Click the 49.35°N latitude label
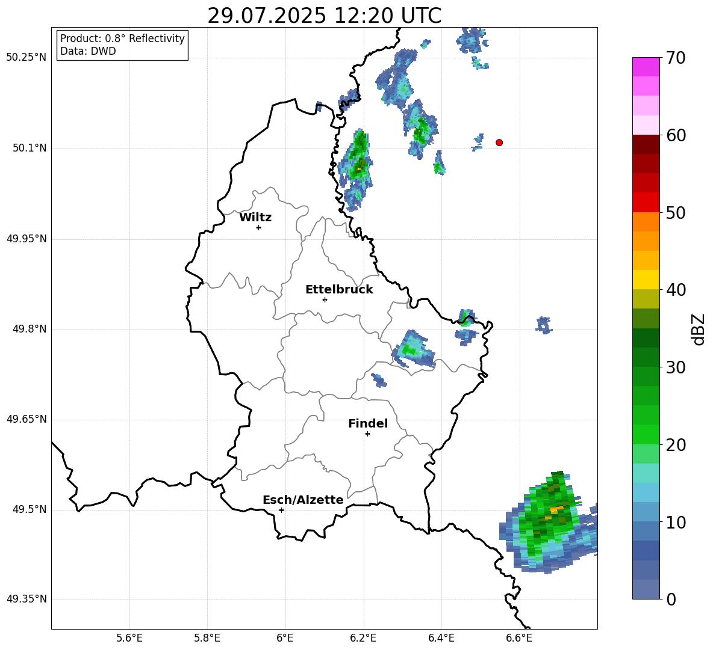 26,599
